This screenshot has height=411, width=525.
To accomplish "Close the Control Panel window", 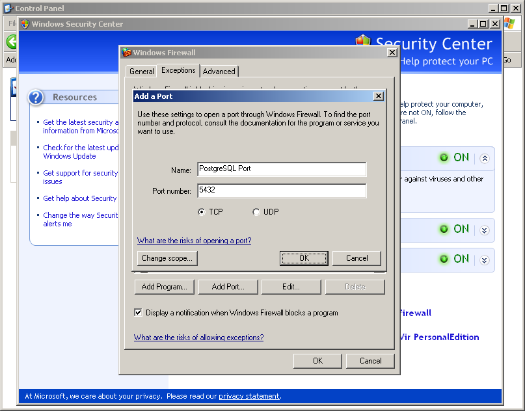I will point(515,8).
